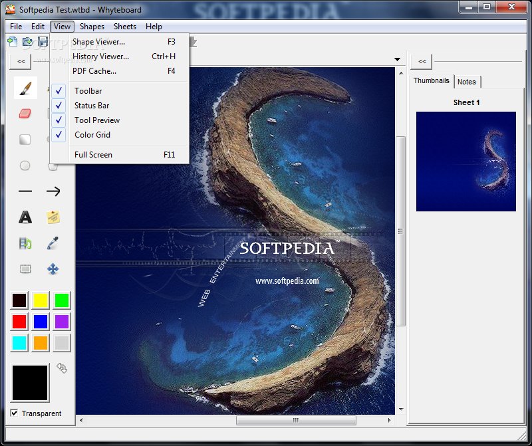
Task: Pick the blue color swatch
Action: pyautogui.click(x=41, y=322)
